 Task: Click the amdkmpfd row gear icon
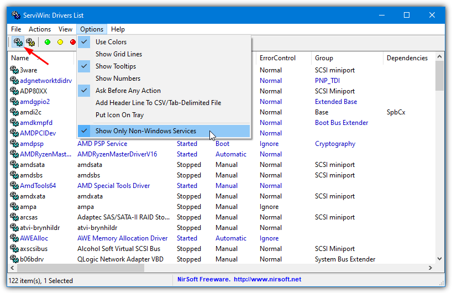14,123
